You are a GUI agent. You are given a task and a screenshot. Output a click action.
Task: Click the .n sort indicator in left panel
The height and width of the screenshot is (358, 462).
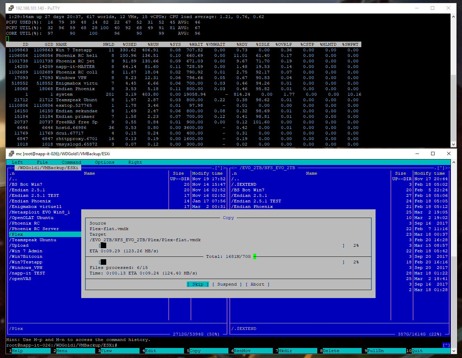[12, 173]
